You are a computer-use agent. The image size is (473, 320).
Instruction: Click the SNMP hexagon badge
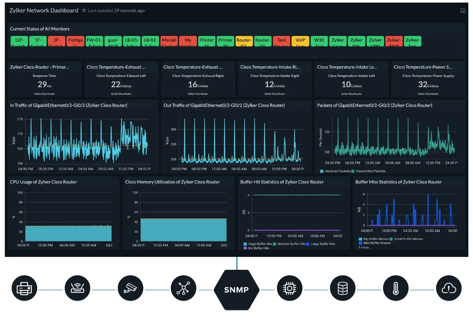pos(237,290)
